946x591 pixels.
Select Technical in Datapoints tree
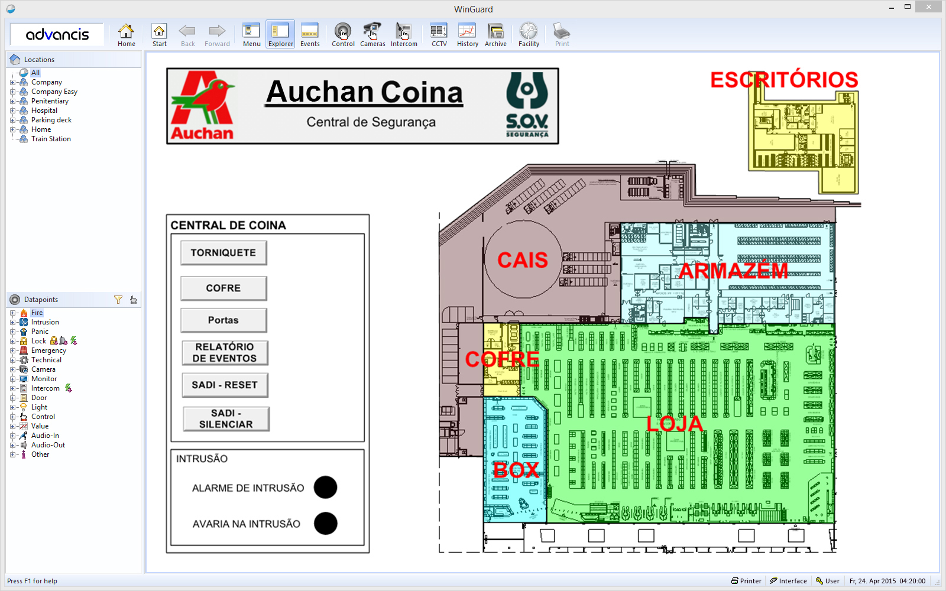[x=46, y=360]
